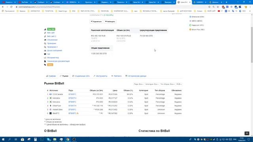Viewport: 253px width, 142px height.
Task: Expand the Тип сборов: Все dropdown
Action: 167,84
